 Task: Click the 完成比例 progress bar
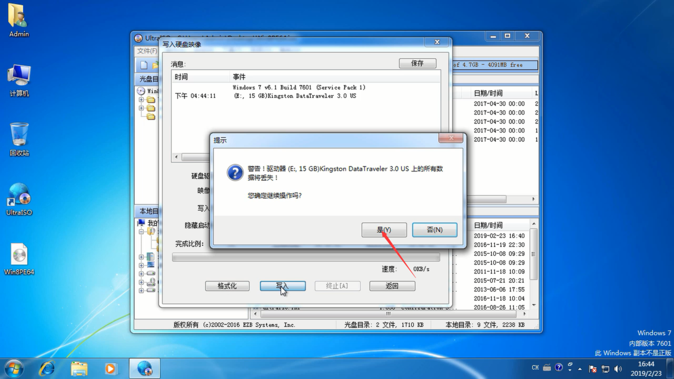[x=306, y=257]
